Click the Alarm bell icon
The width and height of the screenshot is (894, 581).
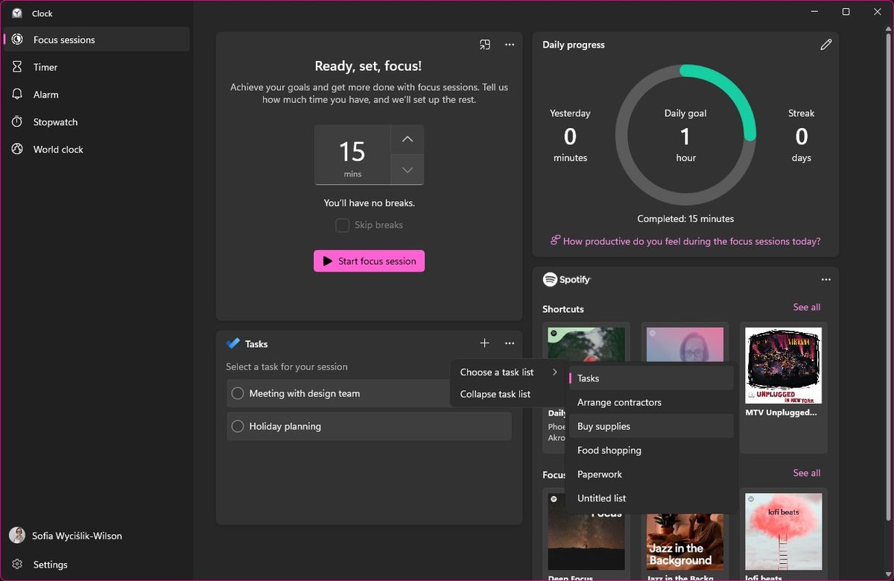pos(17,95)
